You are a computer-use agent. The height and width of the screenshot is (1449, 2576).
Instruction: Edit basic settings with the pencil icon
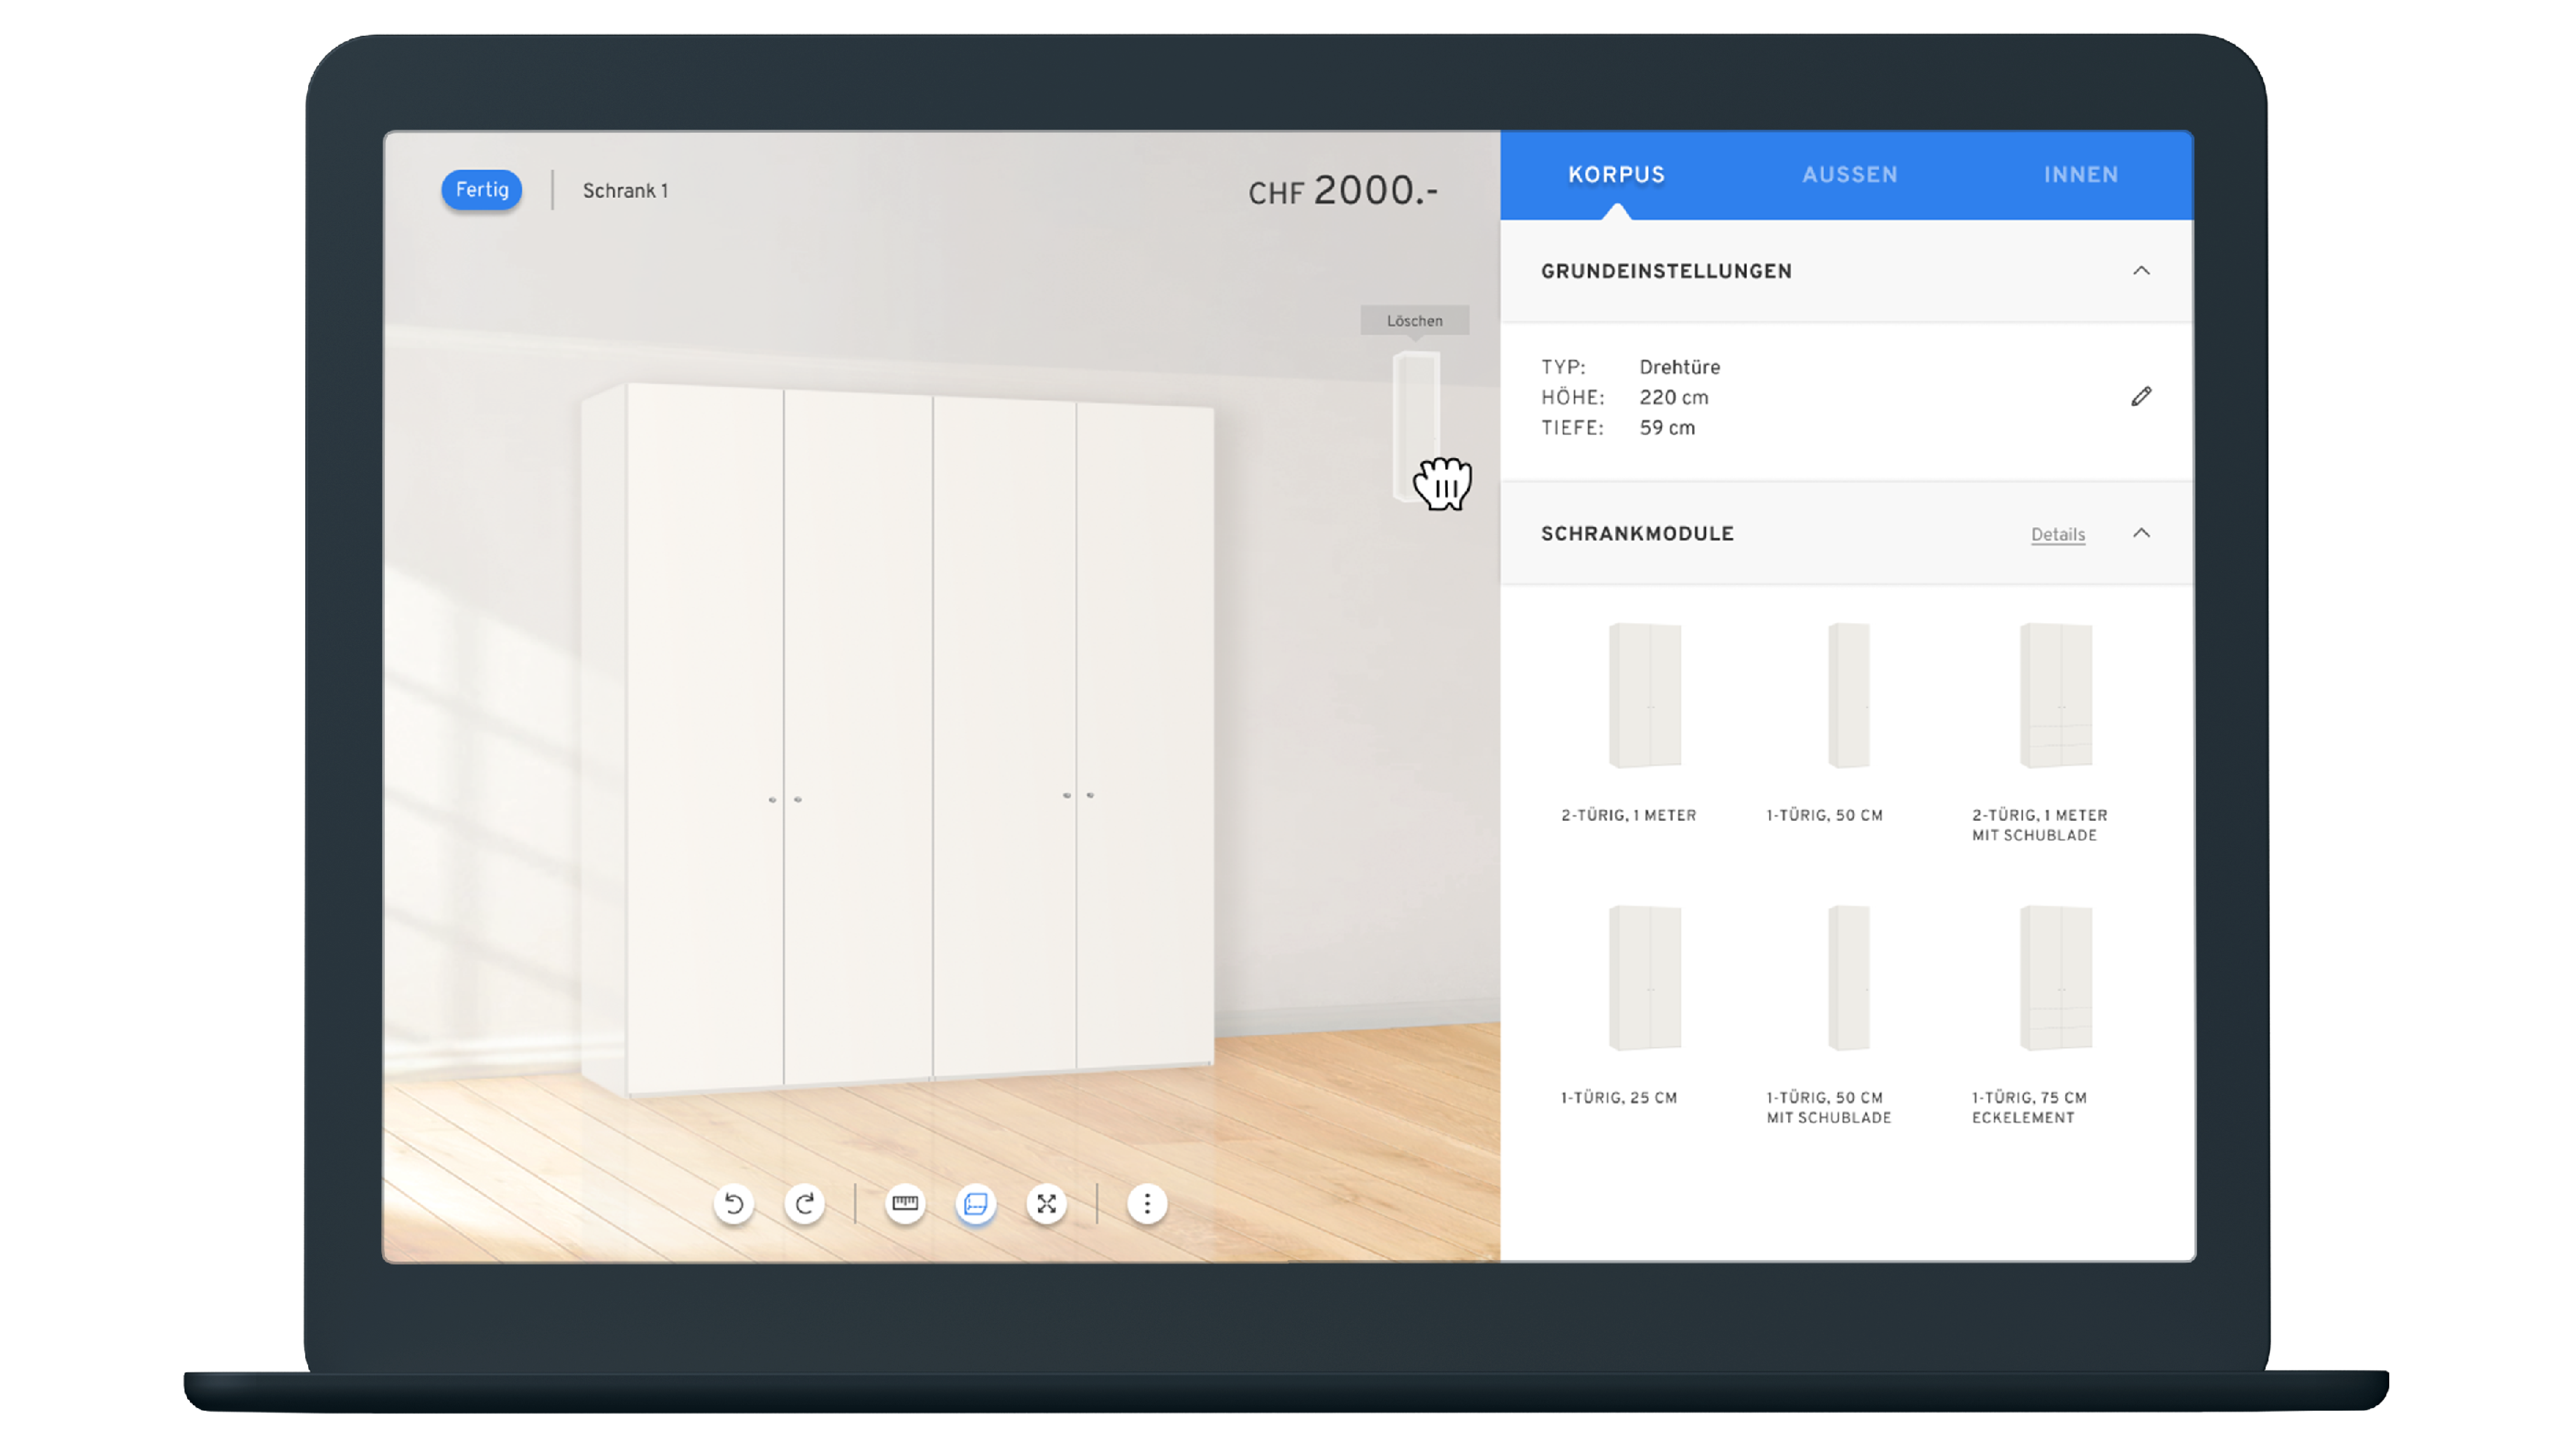2141,397
